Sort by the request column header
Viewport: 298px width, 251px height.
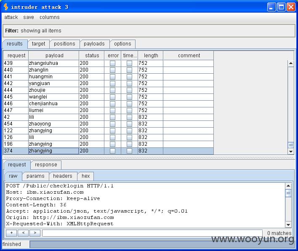pyautogui.click(x=16, y=56)
